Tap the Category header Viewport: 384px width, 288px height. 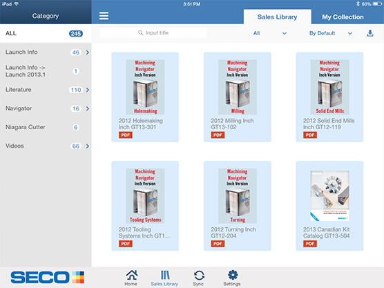click(x=46, y=16)
